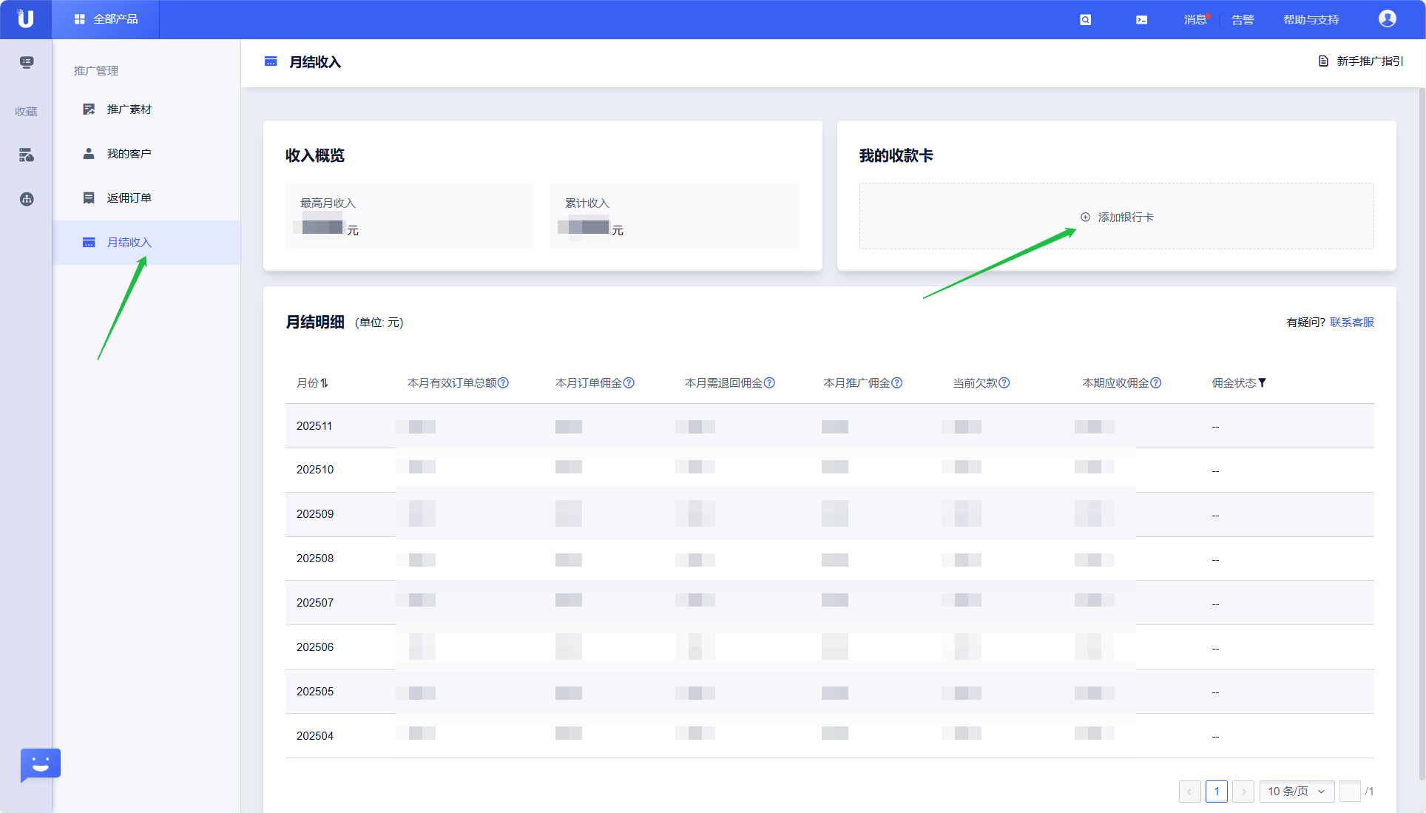Click the chat bubble icon in left rail
Viewport: 1426px width, 813px height.
pyautogui.click(x=27, y=62)
